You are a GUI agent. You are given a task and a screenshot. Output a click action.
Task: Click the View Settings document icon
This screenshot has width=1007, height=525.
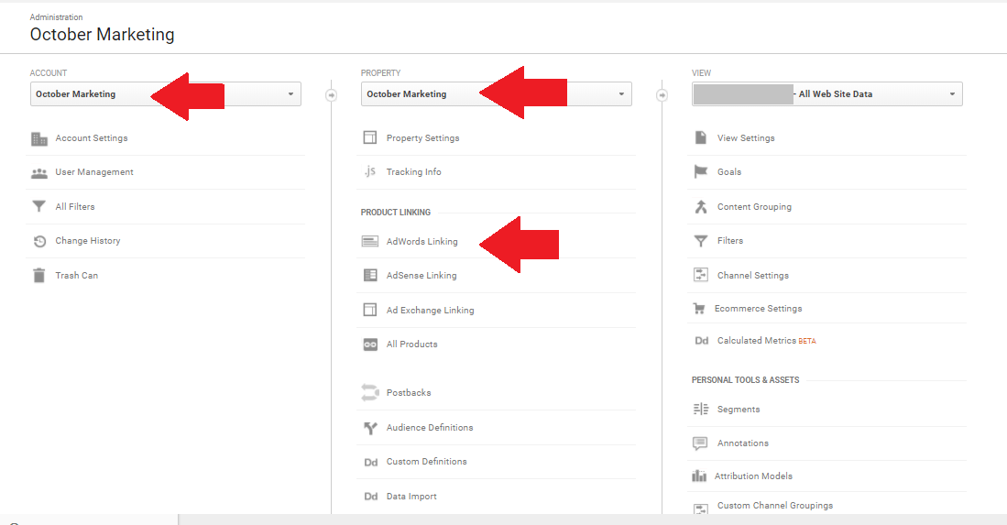coord(701,137)
